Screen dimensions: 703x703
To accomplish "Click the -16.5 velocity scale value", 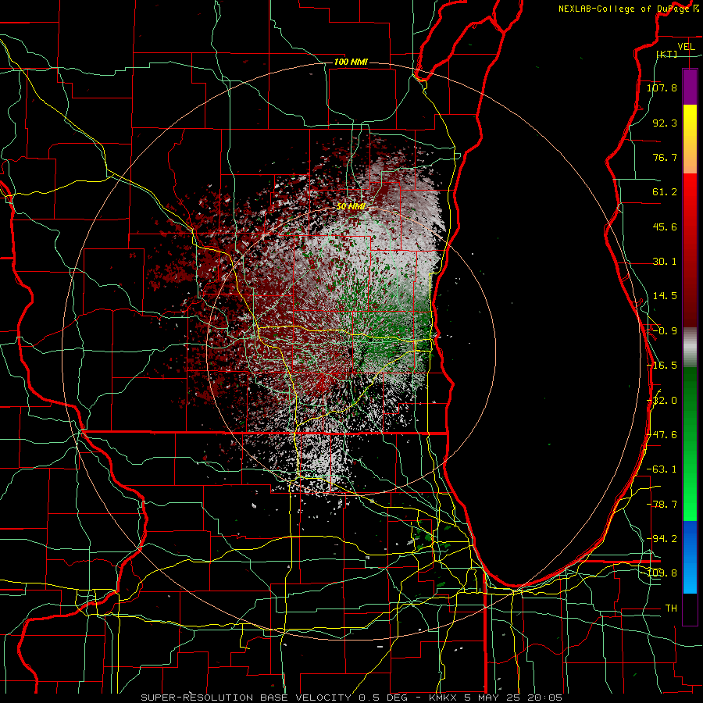I will [662, 365].
